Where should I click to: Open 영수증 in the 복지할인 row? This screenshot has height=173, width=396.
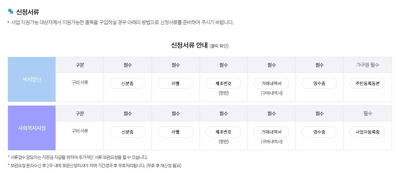[x=319, y=83]
